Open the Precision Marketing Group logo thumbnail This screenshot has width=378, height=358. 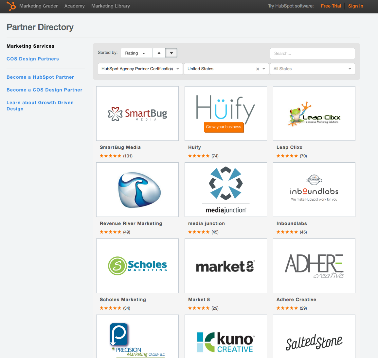pos(137,336)
